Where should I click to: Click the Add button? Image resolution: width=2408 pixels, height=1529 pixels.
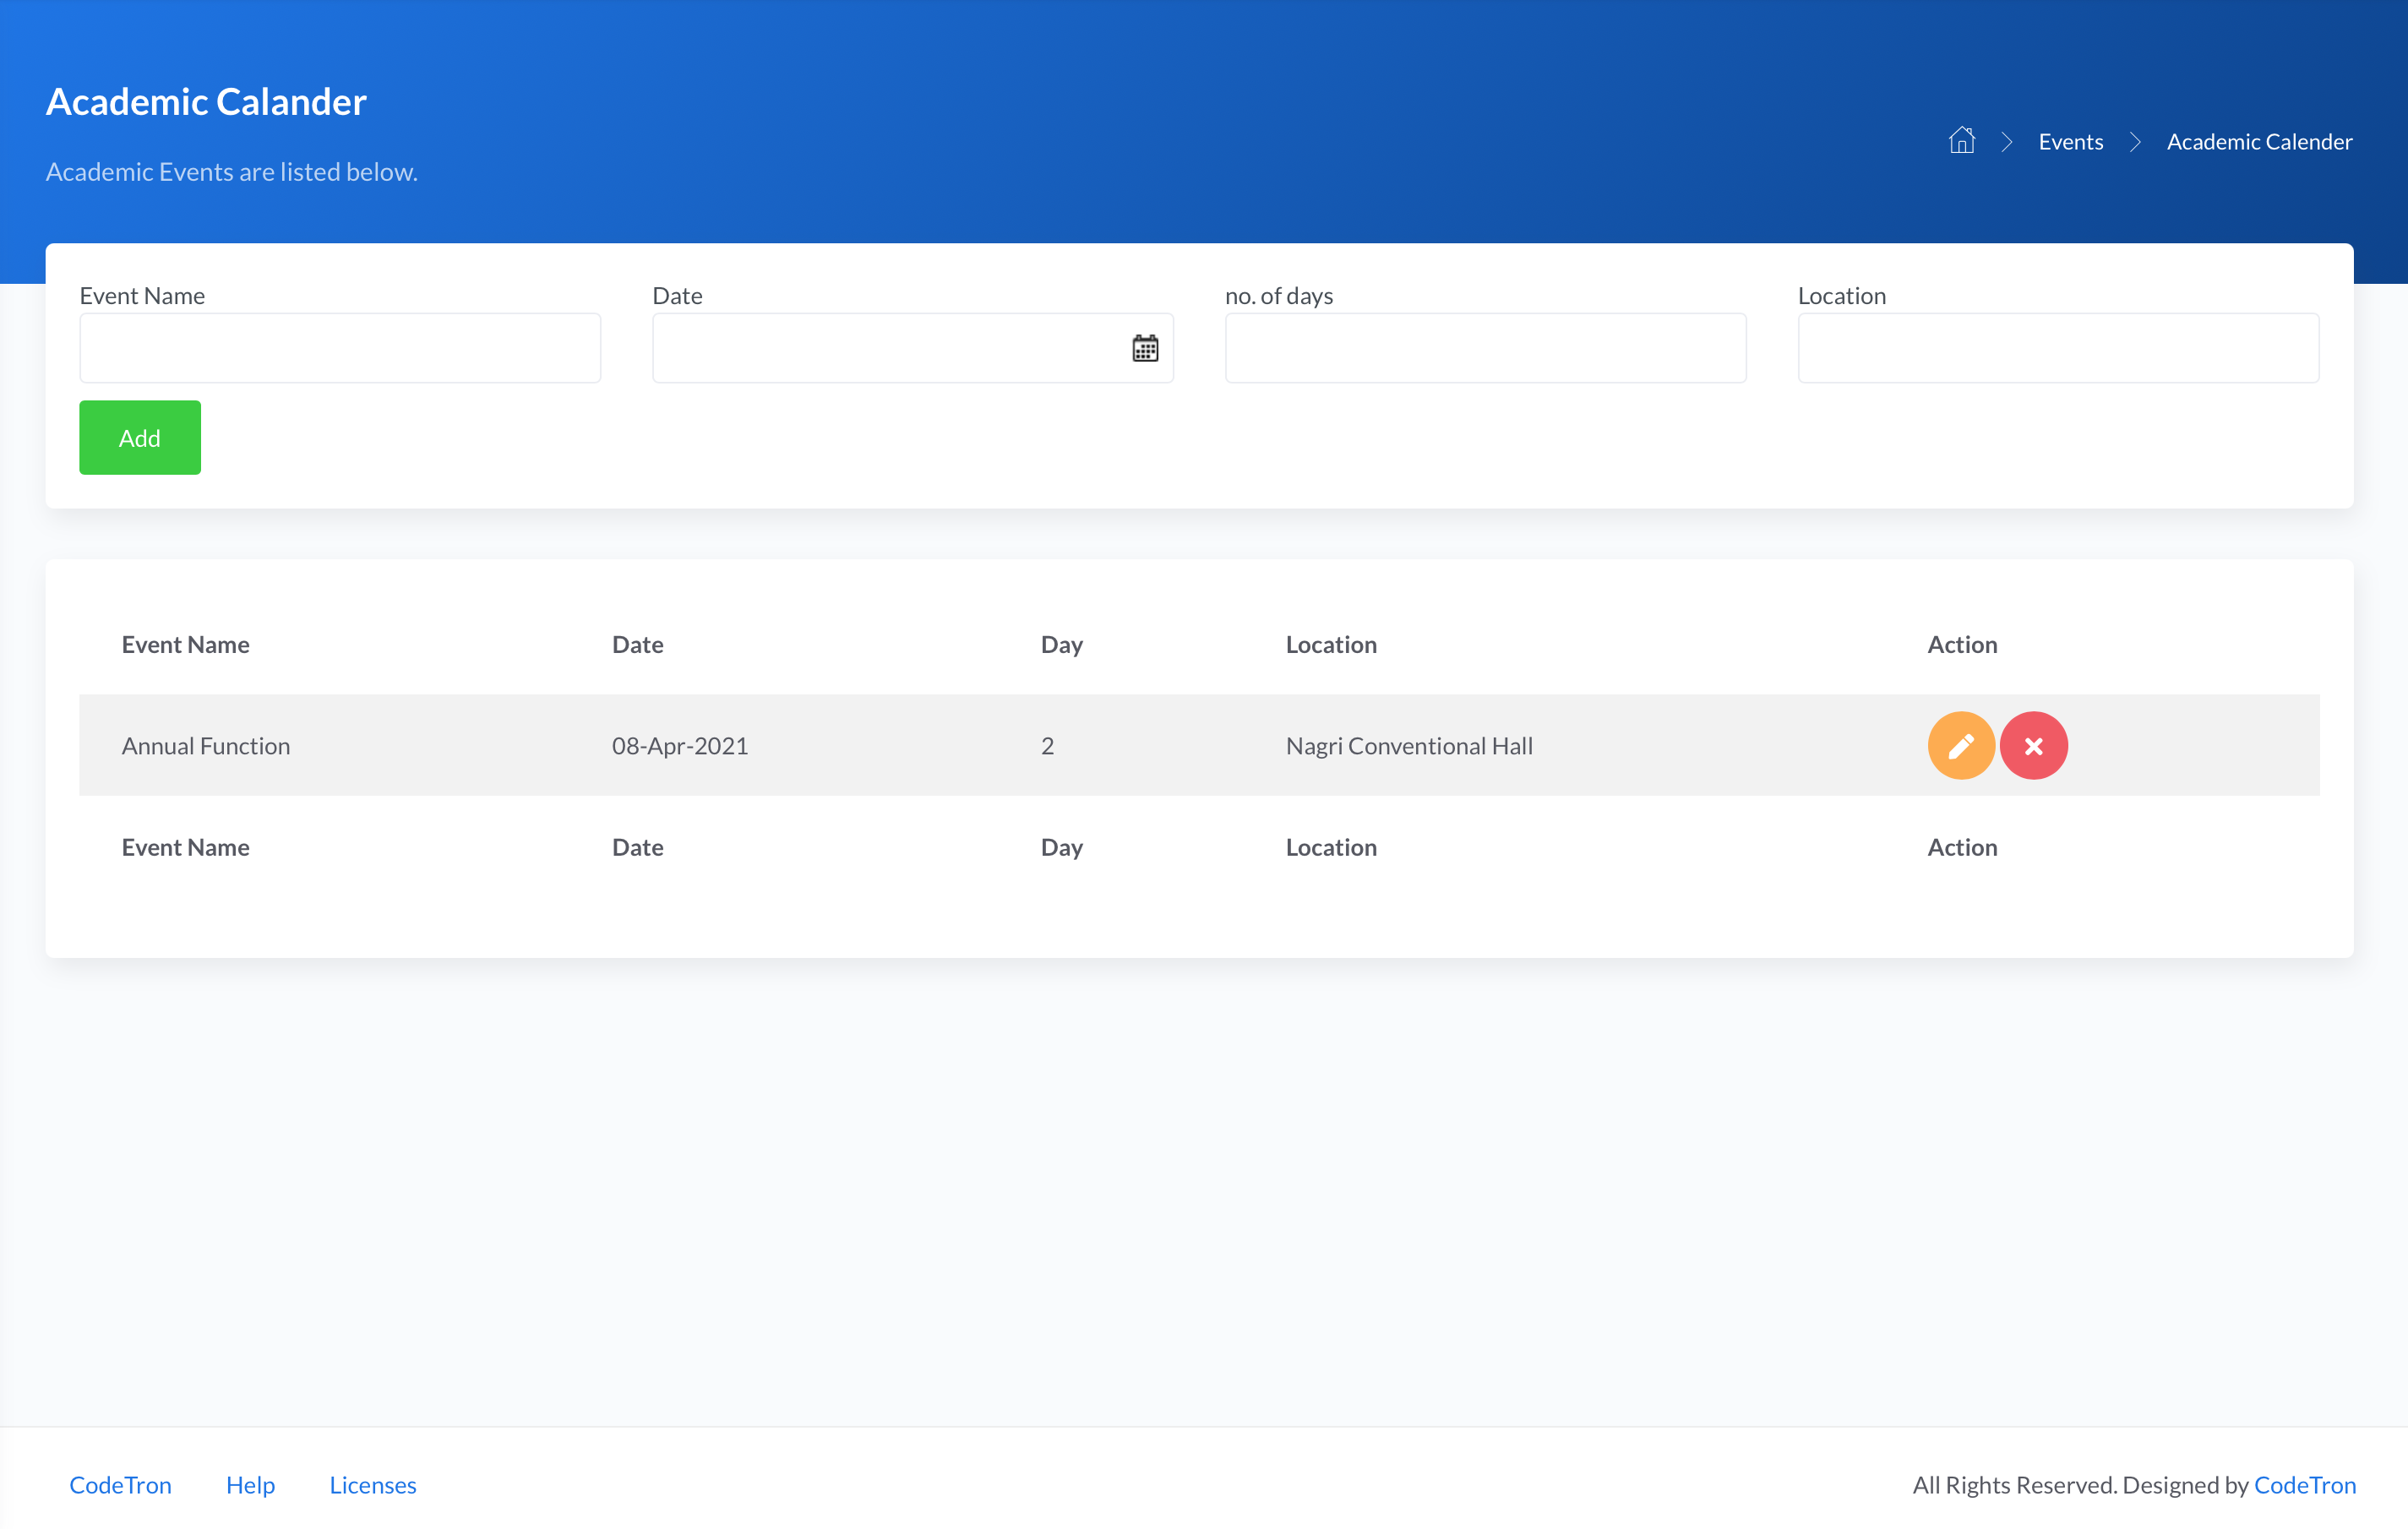[x=140, y=438]
